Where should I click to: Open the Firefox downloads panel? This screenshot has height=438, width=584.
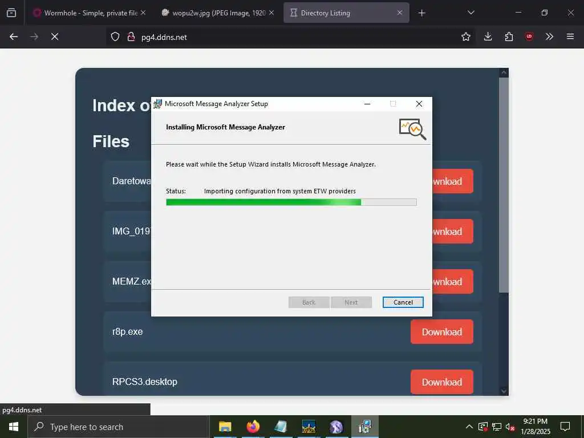coord(488,36)
